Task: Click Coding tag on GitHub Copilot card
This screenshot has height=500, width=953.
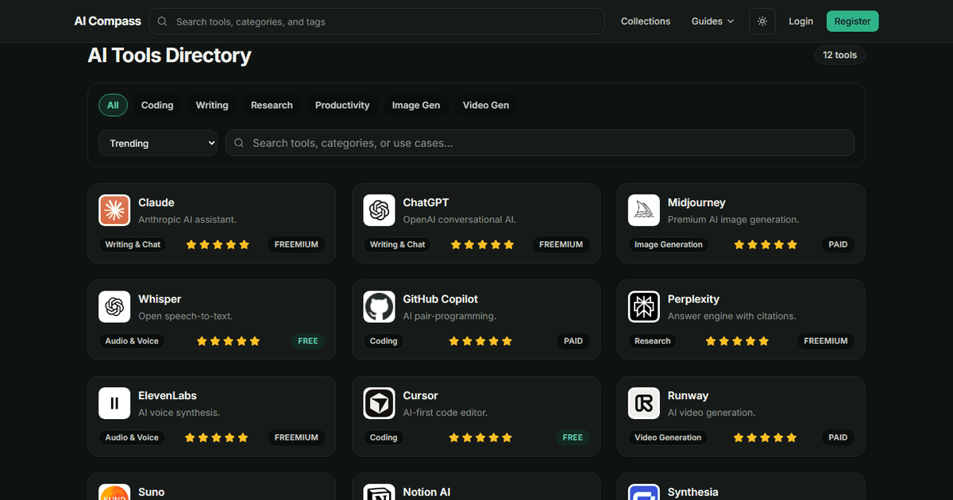Action: [384, 341]
